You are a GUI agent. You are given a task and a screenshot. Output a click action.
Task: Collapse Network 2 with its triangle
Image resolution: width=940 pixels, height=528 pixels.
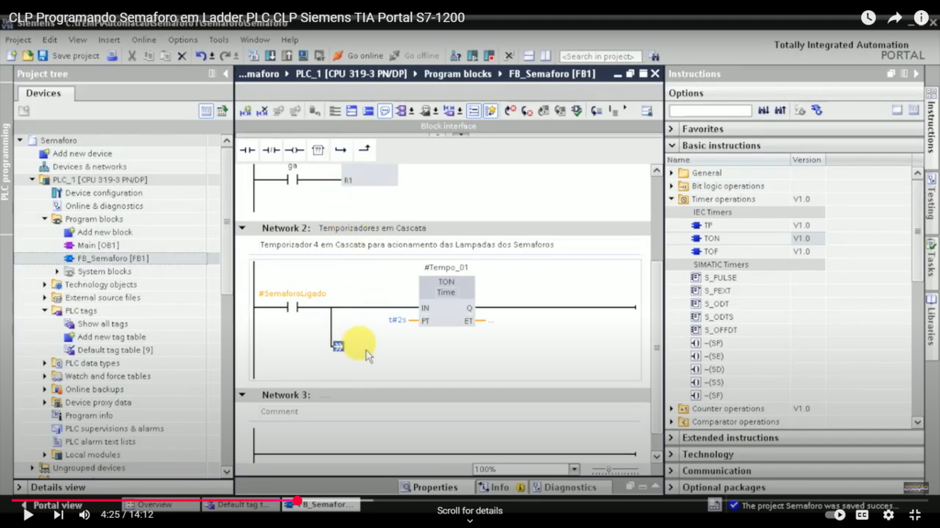click(x=242, y=228)
